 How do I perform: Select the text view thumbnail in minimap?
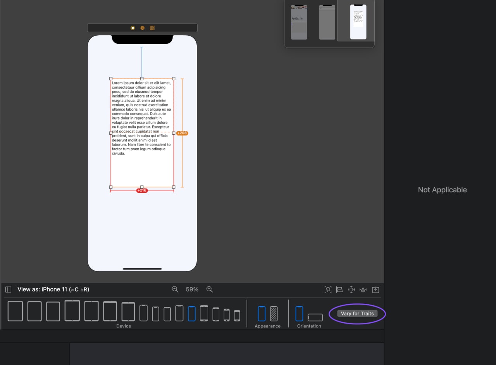[x=358, y=22]
